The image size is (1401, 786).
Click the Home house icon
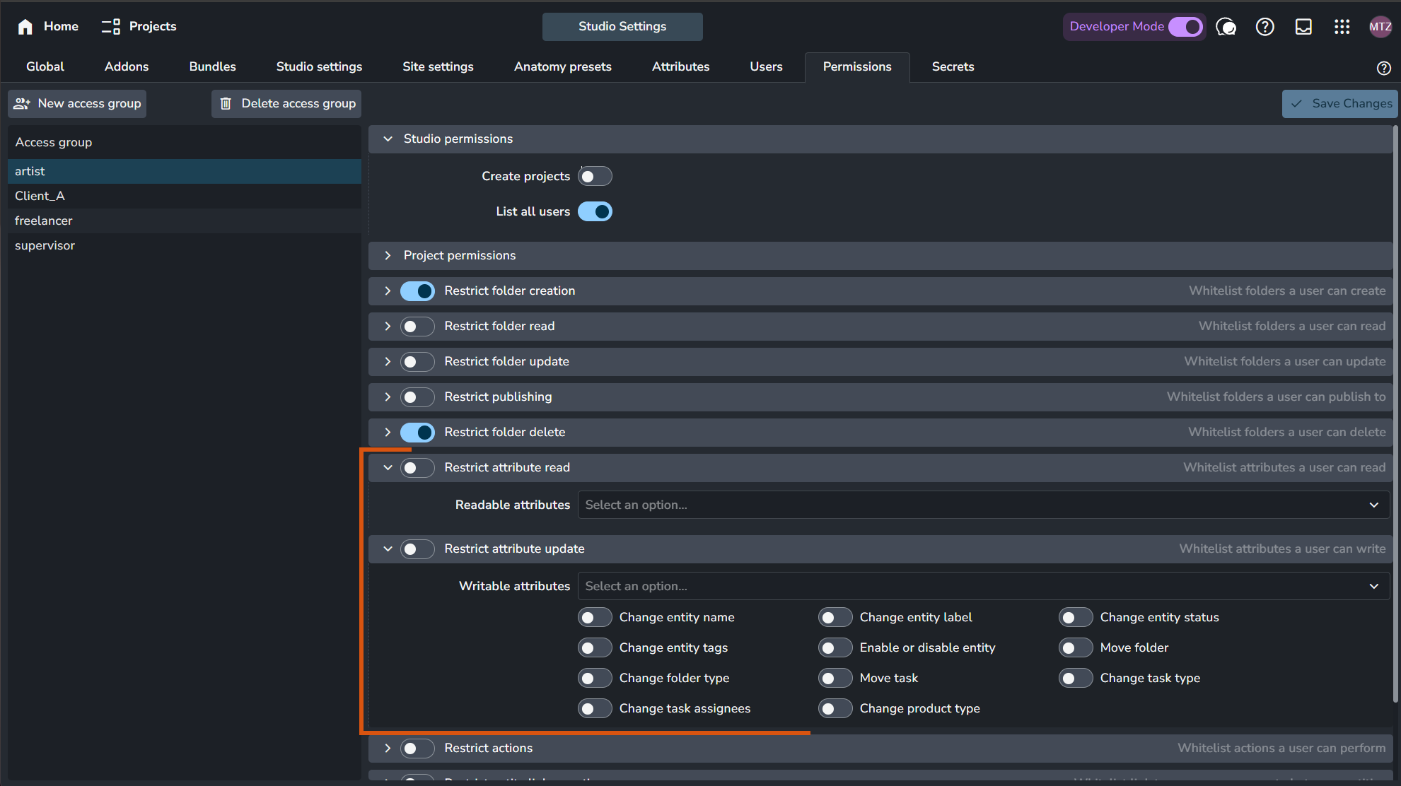tap(25, 27)
